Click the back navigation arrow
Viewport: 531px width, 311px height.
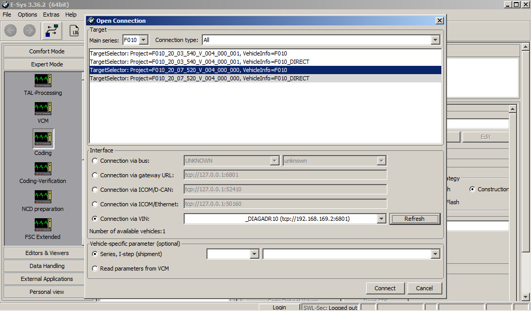point(10,31)
